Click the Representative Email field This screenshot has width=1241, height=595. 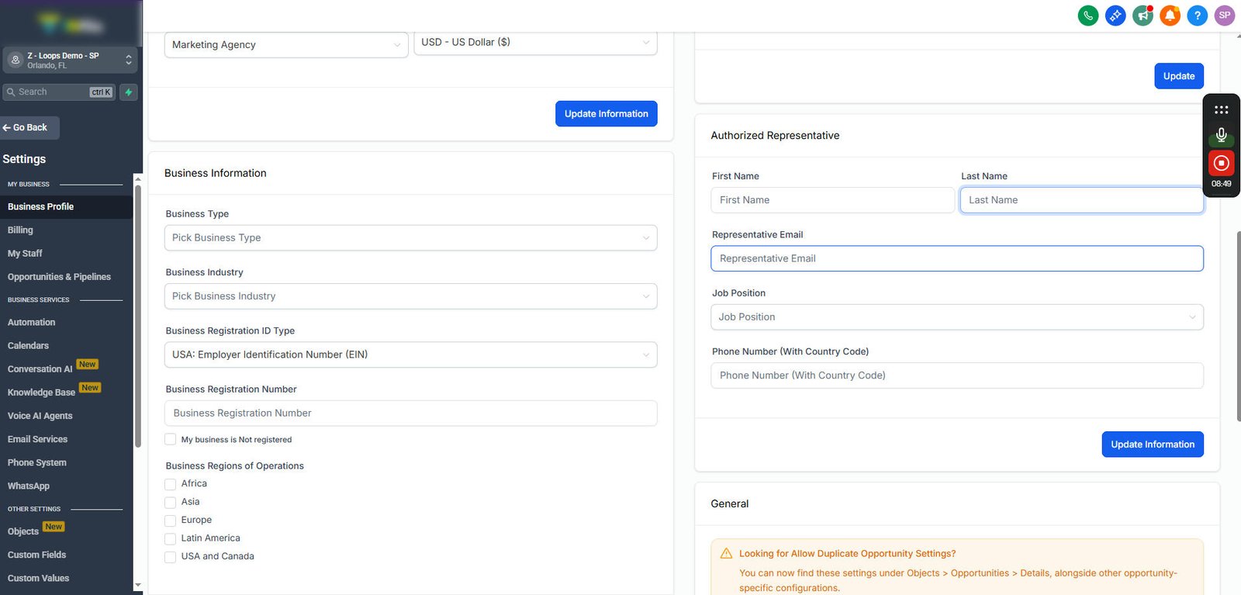[x=957, y=258]
